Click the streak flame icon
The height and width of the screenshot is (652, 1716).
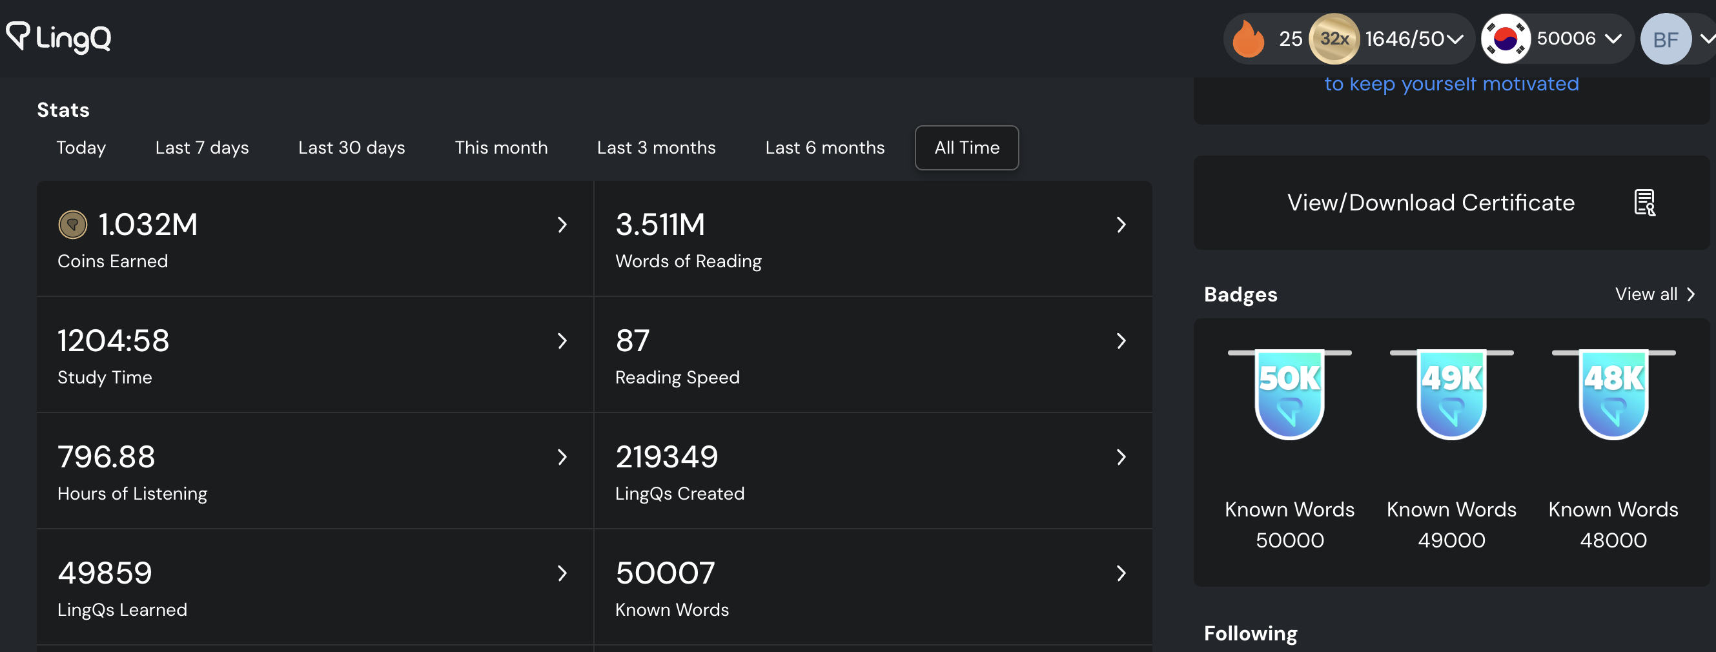pos(1248,39)
